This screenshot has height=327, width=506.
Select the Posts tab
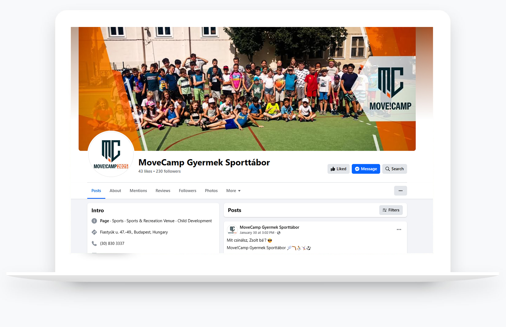tap(96, 191)
